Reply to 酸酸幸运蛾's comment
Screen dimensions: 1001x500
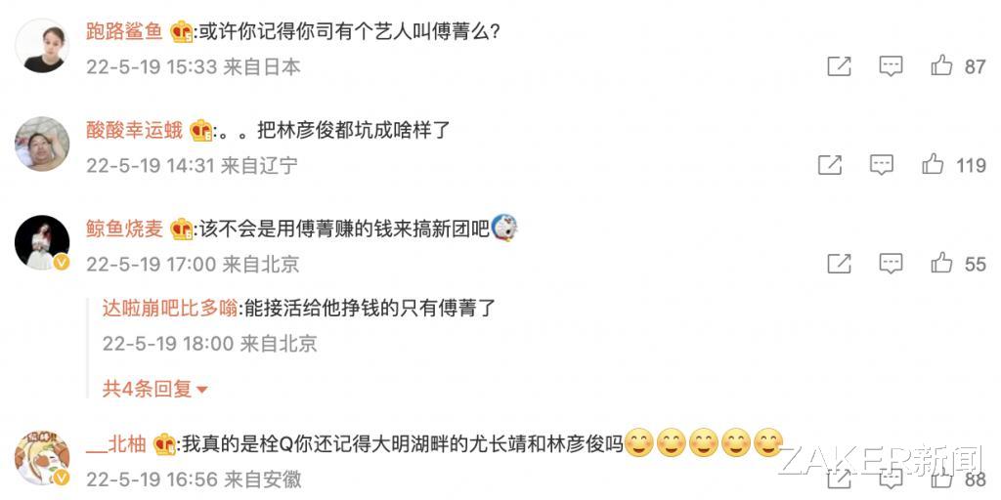[881, 165]
